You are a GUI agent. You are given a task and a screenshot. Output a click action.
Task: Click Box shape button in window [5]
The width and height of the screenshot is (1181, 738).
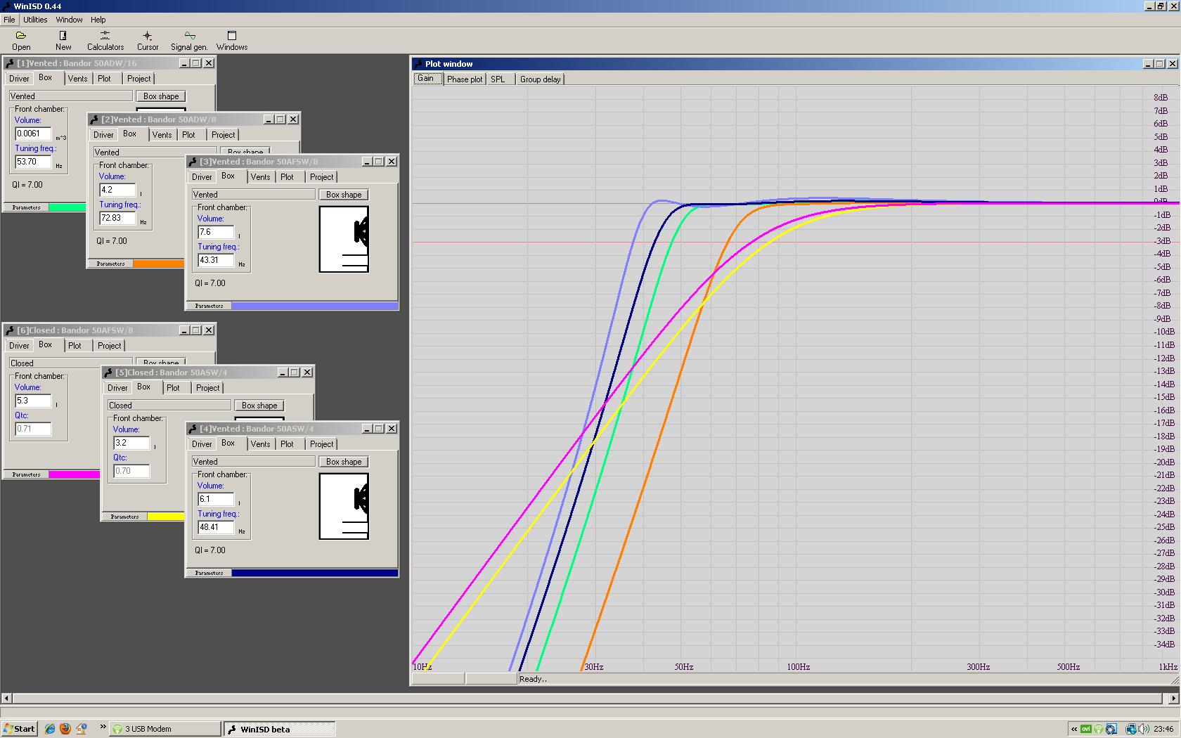coord(259,406)
